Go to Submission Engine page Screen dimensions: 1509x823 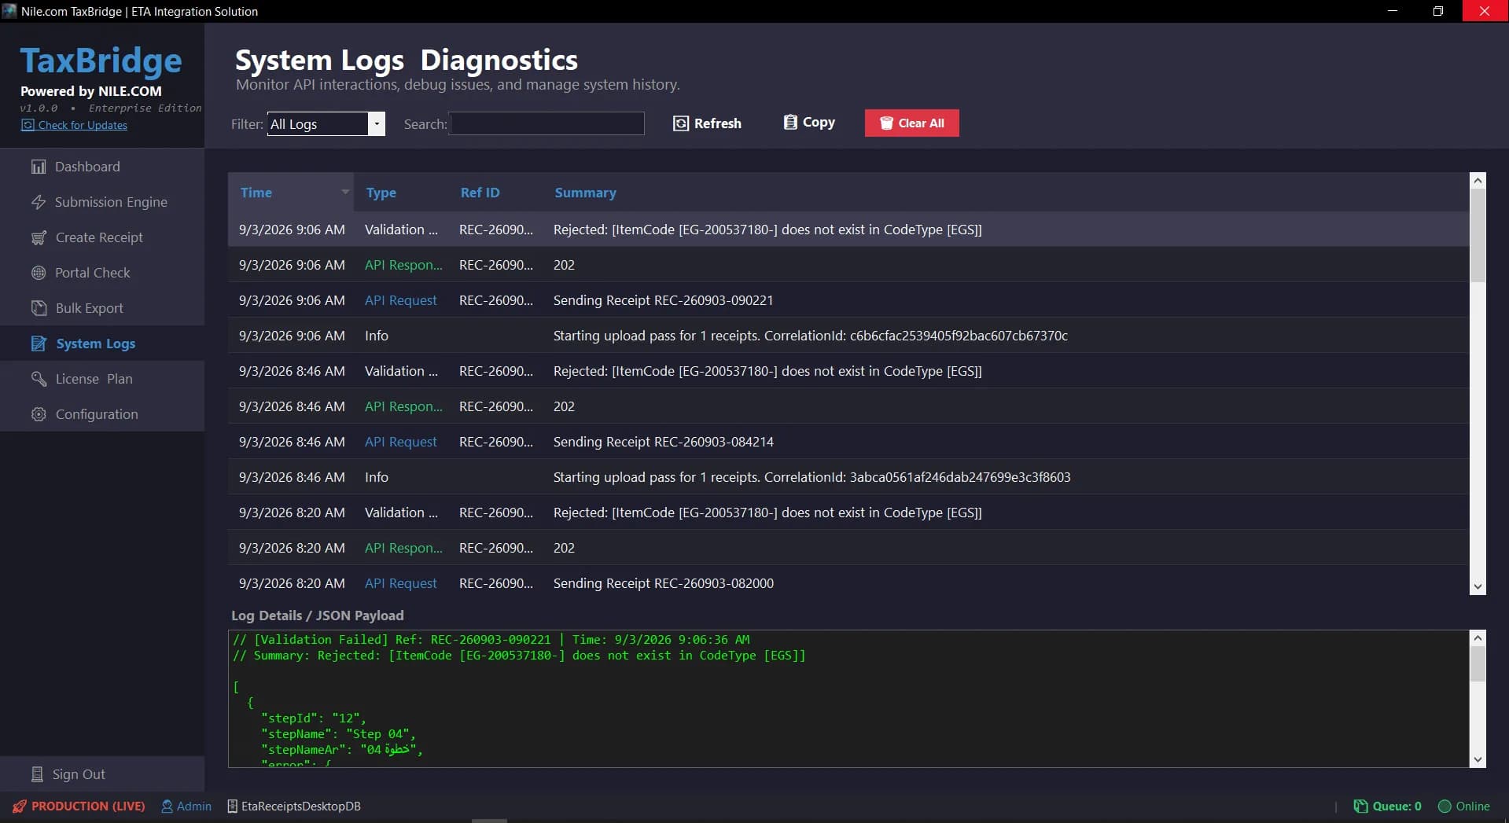pos(102,202)
